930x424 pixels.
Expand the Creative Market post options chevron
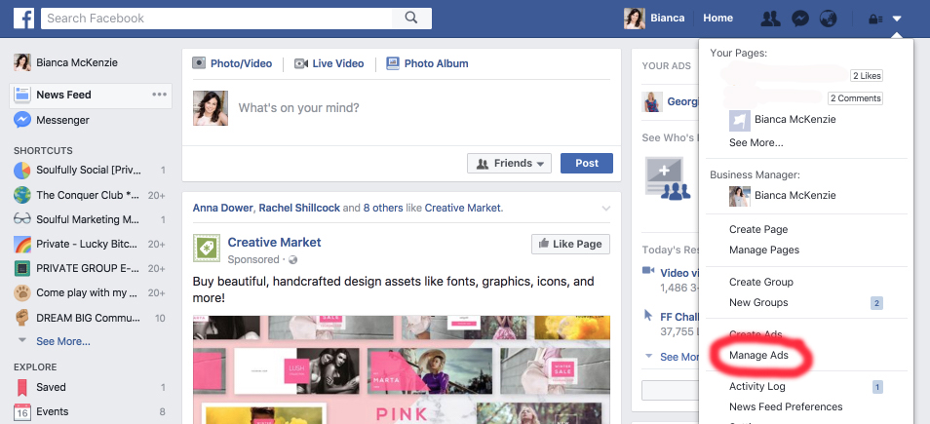(605, 209)
